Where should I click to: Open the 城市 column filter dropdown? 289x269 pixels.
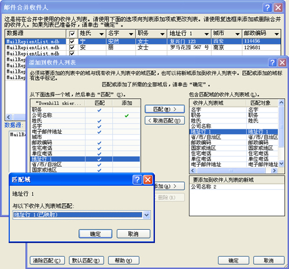pyautogui.click(x=238, y=34)
